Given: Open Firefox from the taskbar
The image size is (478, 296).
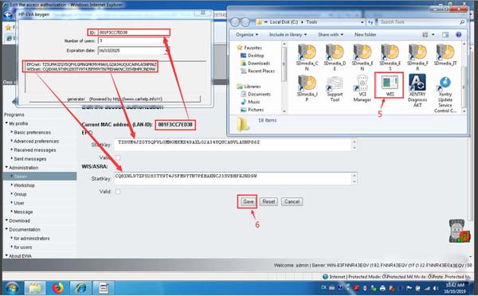Looking at the screenshot, I should coord(58,288).
